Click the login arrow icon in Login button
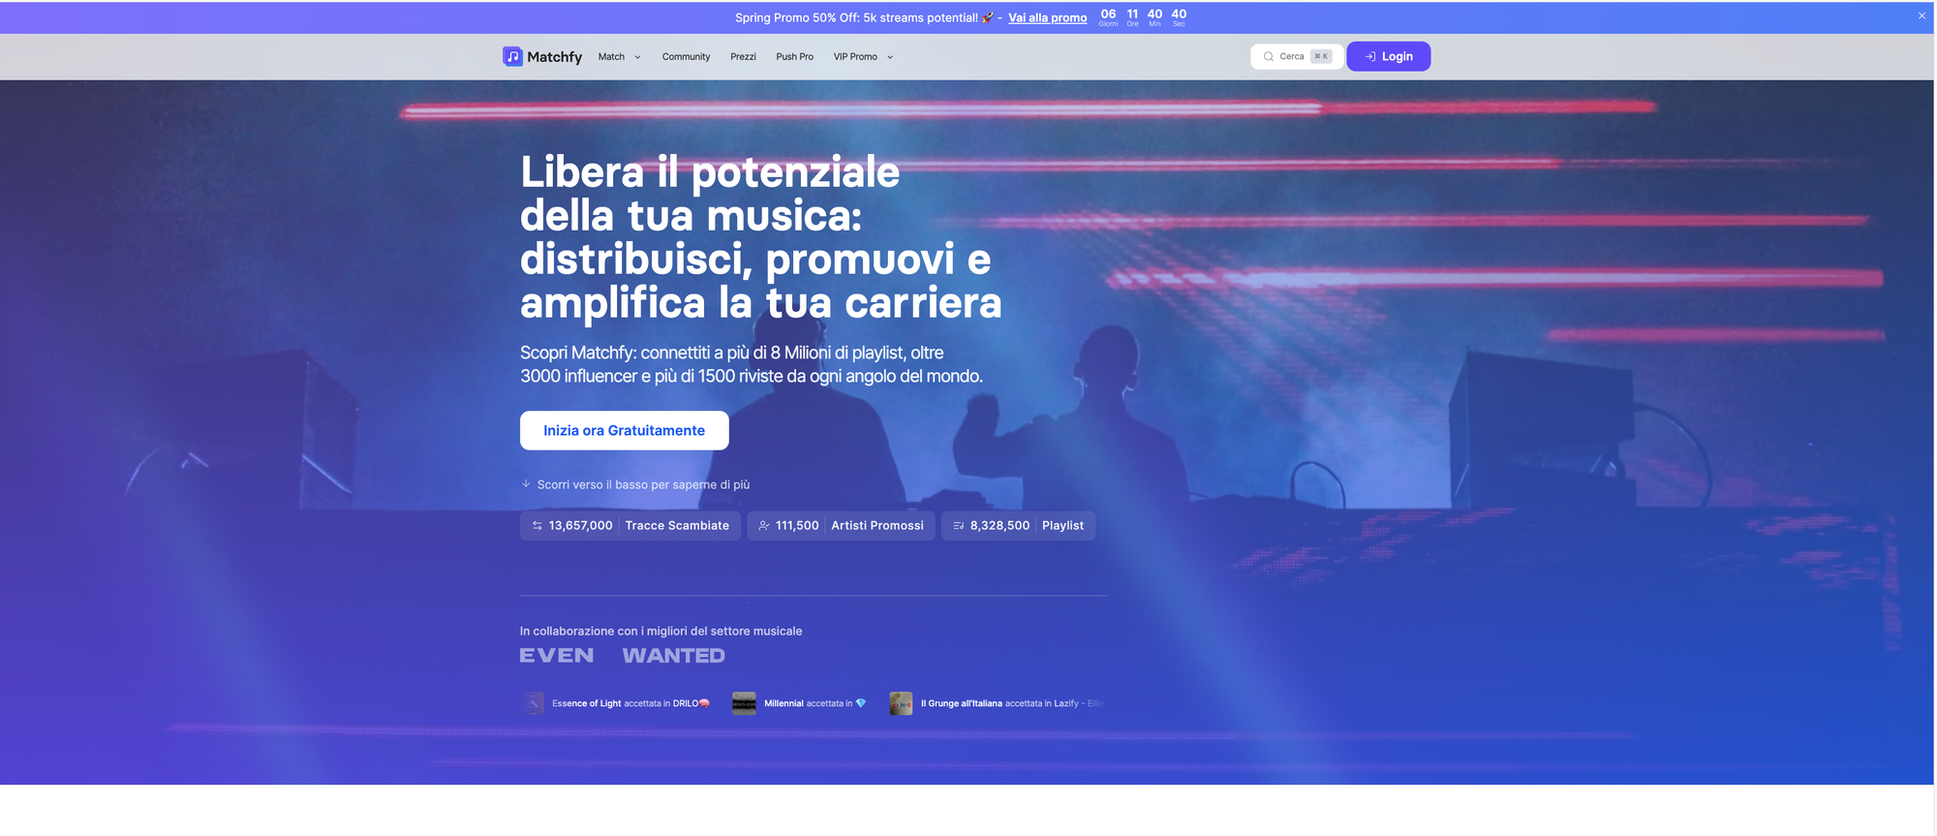1937x836 pixels. [x=1370, y=56]
